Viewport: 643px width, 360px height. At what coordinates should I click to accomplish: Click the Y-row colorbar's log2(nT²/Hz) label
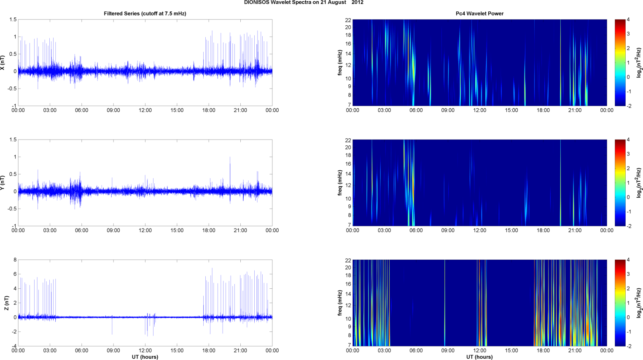(639, 183)
